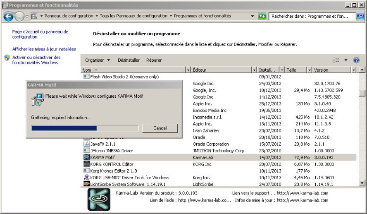Viewport: 367px width, 214px height.
Task: Click the large Karma-Lab logo in details pane
Action: click(99, 200)
